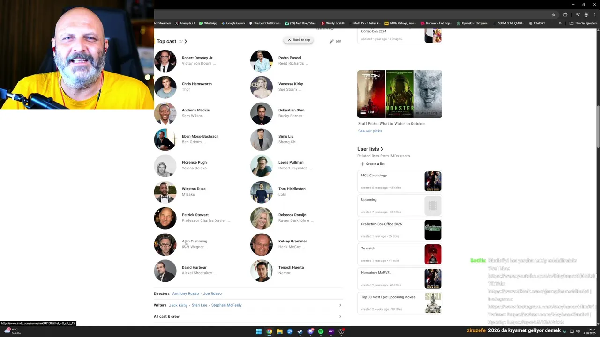The width and height of the screenshot is (600, 337).
Task: Open director Joe Russo link
Action: (212, 293)
